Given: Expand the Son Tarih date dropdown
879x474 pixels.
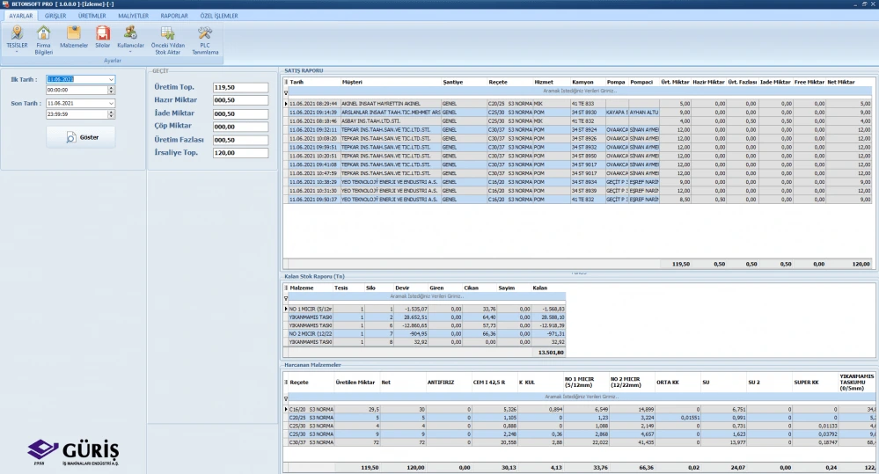Looking at the screenshot, I should 112,103.
